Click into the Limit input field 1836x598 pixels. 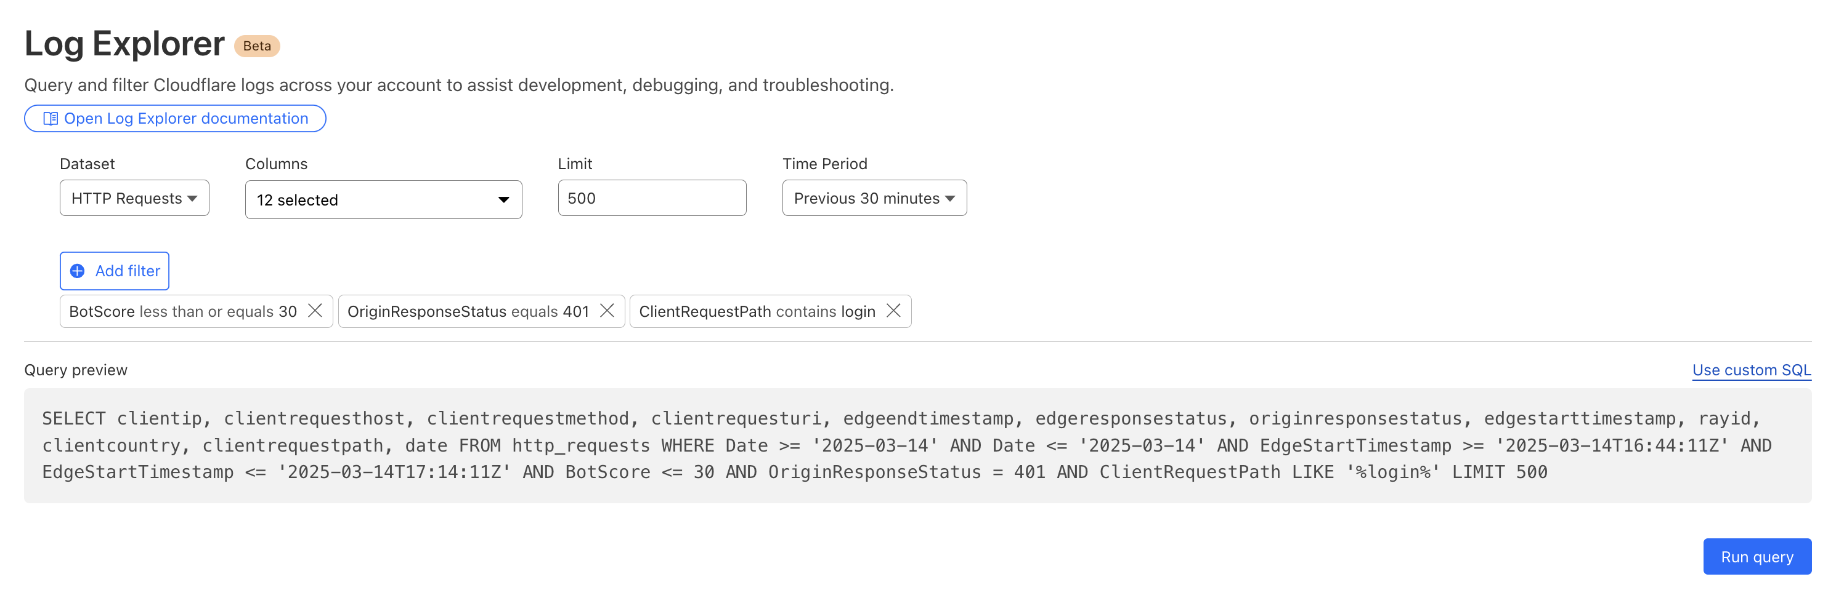click(651, 198)
